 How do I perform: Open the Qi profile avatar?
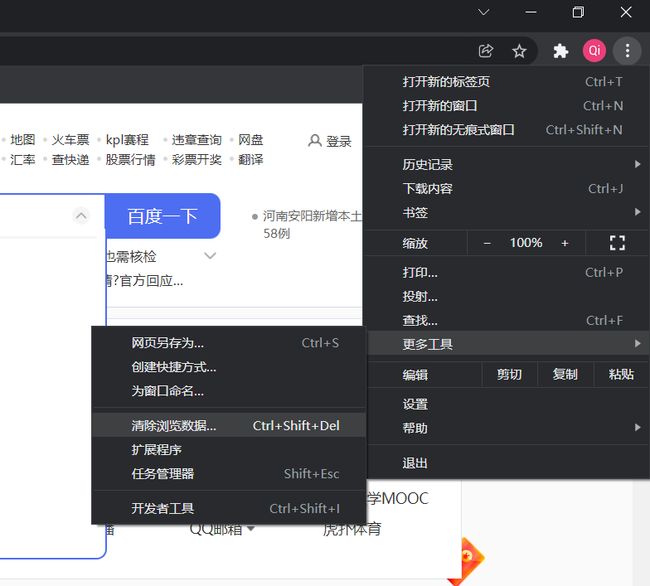coord(594,51)
